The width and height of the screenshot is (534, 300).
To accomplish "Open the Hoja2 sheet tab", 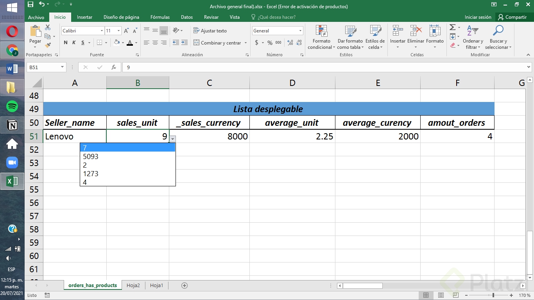I will pyautogui.click(x=133, y=286).
